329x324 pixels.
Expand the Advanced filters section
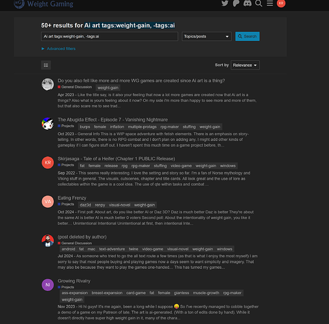58,49
